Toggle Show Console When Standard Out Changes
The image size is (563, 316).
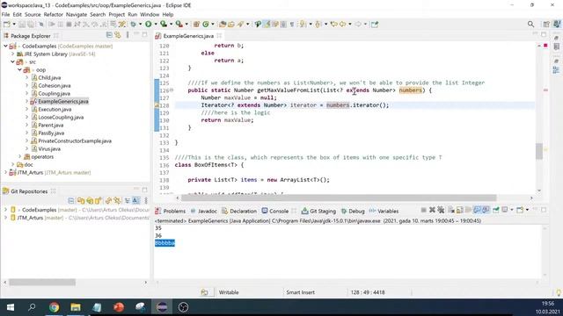(477, 210)
